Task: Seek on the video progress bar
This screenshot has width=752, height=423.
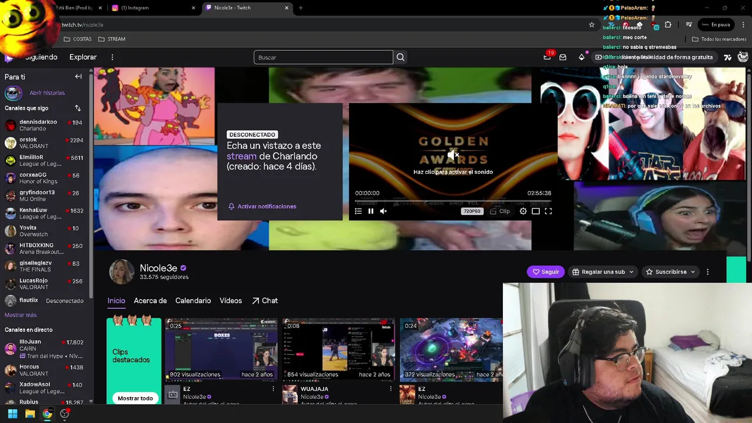Action: [453, 201]
